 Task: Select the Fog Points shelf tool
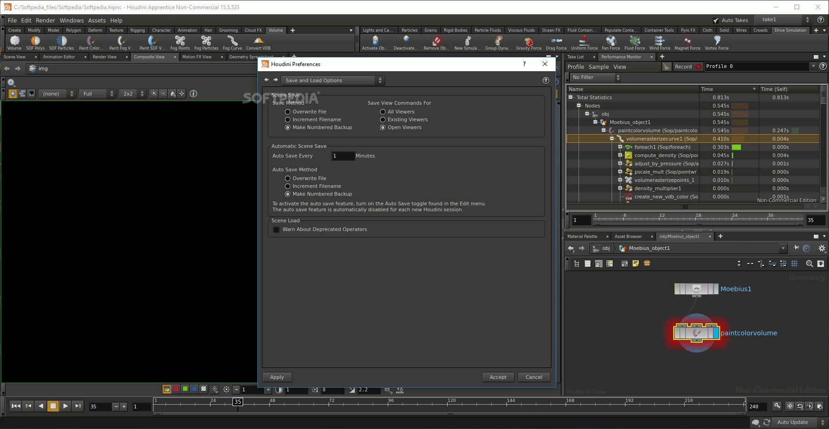(180, 43)
